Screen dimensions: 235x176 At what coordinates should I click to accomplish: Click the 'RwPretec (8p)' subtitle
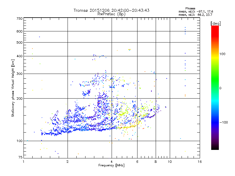(111, 14)
